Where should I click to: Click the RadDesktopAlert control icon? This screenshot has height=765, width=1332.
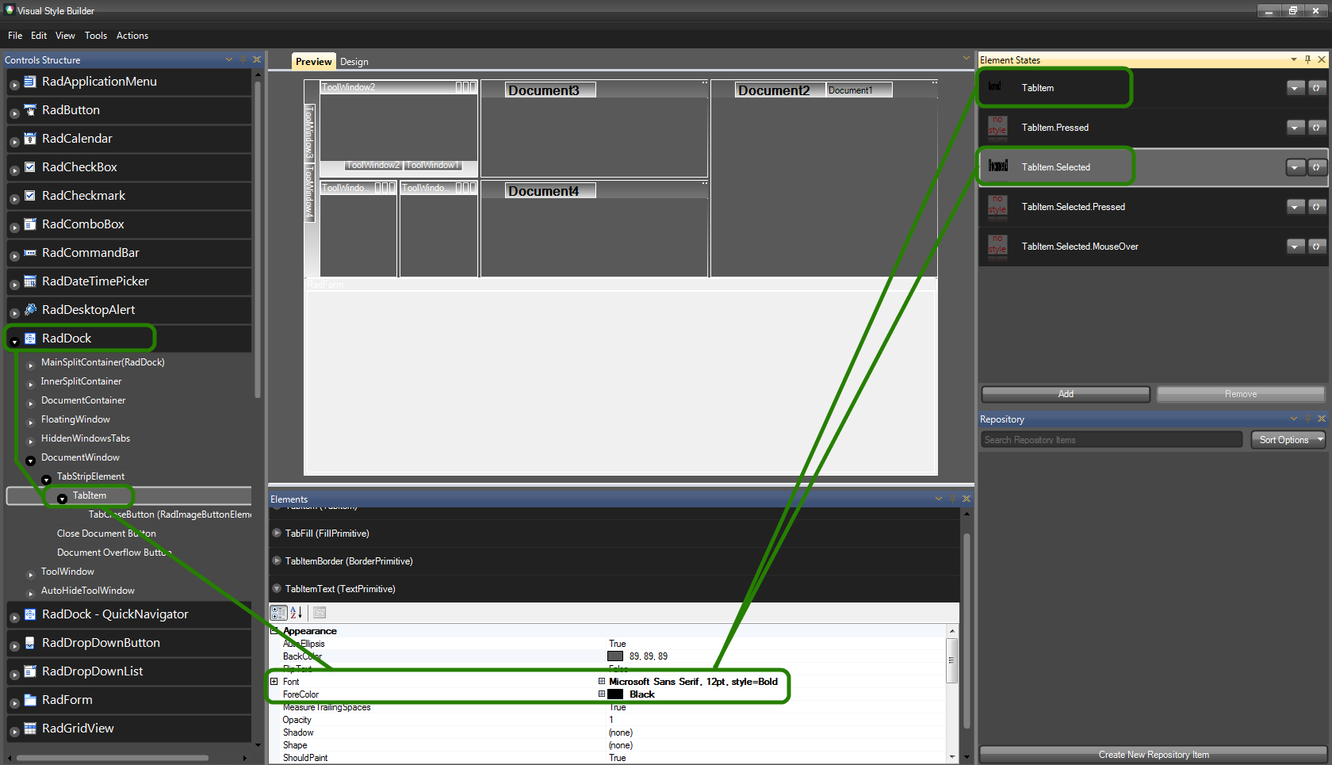pos(30,310)
